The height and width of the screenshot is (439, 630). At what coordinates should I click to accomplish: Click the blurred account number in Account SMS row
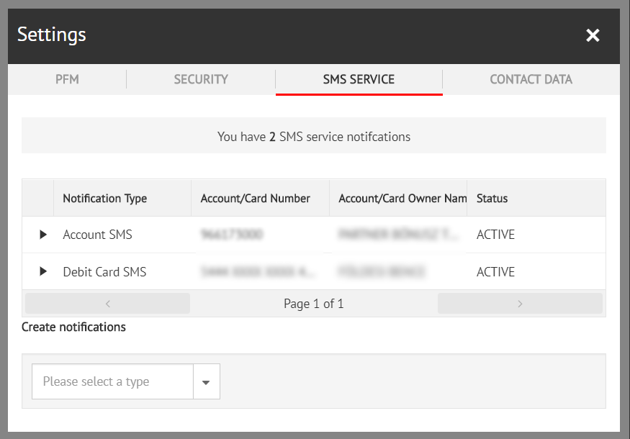point(232,235)
